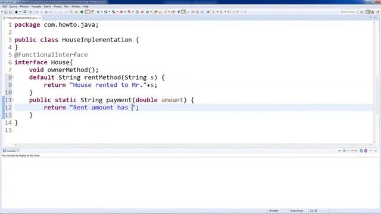The width and height of the screenshot is (381, 214).
Task: Open the Run launch dropdown arrow
Action: click(110, 12)
